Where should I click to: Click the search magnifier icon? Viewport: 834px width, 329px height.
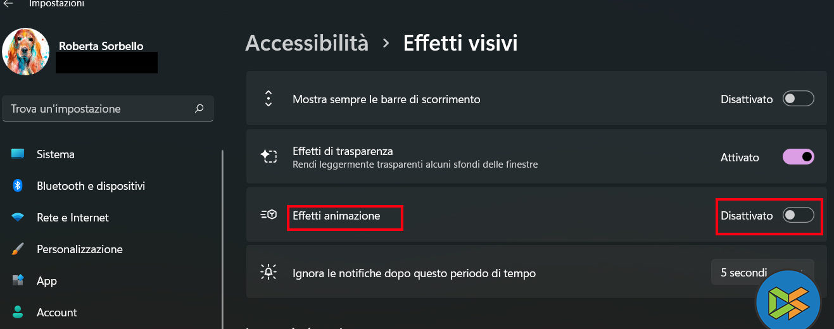[199, 109]
